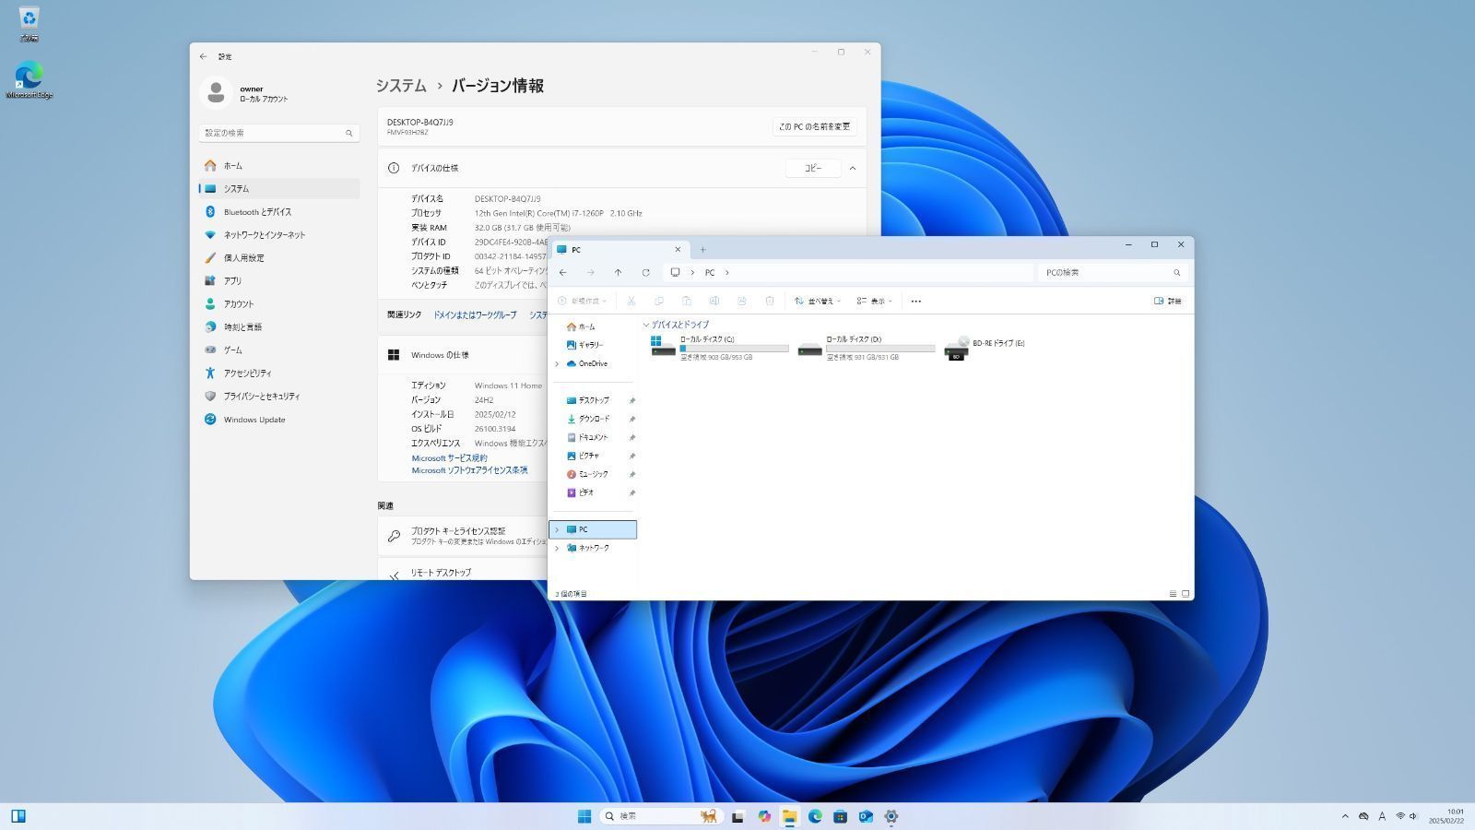Open the BD-RE Drive (E:)
Screen dimensions: 1475x830
(985, 348)
